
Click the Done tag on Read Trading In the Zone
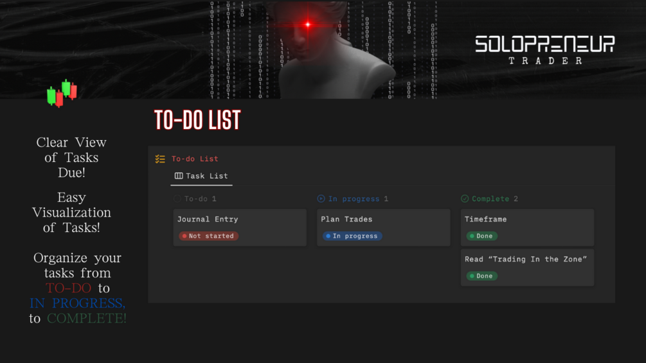coord(481,276)
